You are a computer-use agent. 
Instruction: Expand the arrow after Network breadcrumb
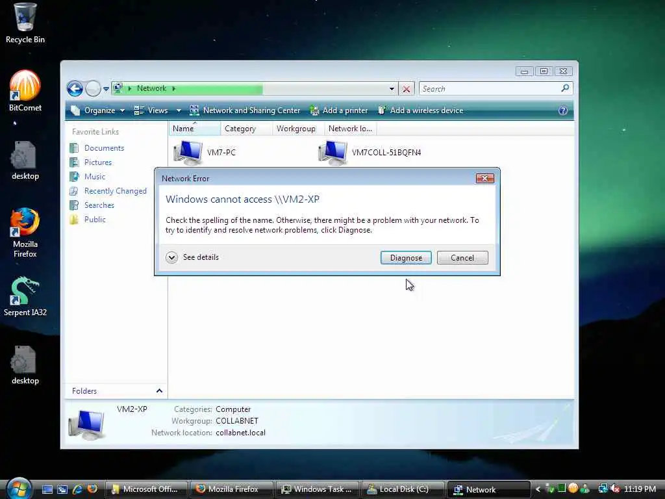[x=174, y=88]
